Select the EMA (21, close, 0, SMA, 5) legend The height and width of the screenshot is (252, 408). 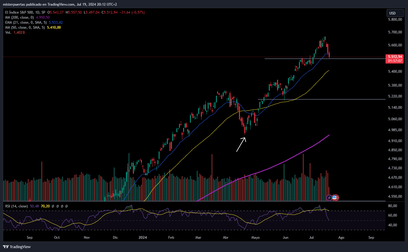(26, 22)
